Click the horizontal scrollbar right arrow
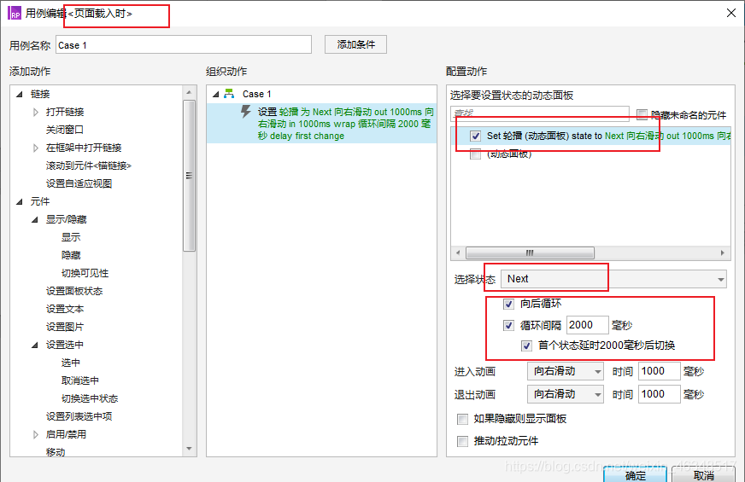This screenshot has width=745, height=482. [x=723, y=253]
